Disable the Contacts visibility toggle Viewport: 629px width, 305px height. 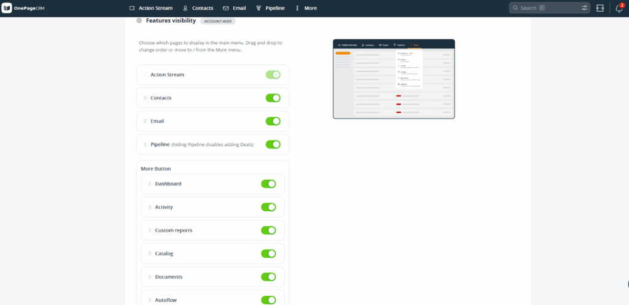tap(273, 98)
